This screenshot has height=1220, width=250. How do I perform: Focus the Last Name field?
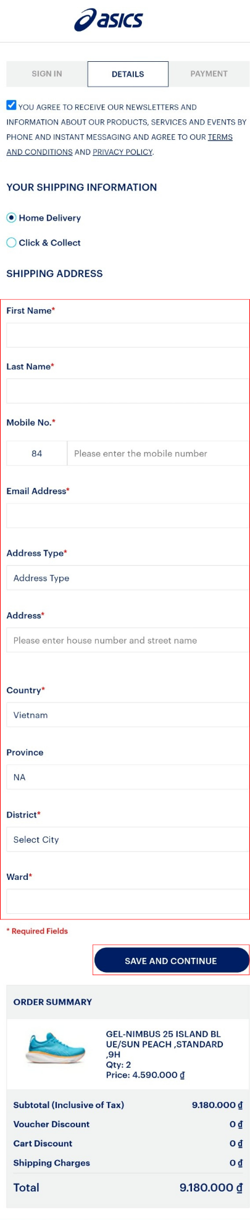point(128,391)
